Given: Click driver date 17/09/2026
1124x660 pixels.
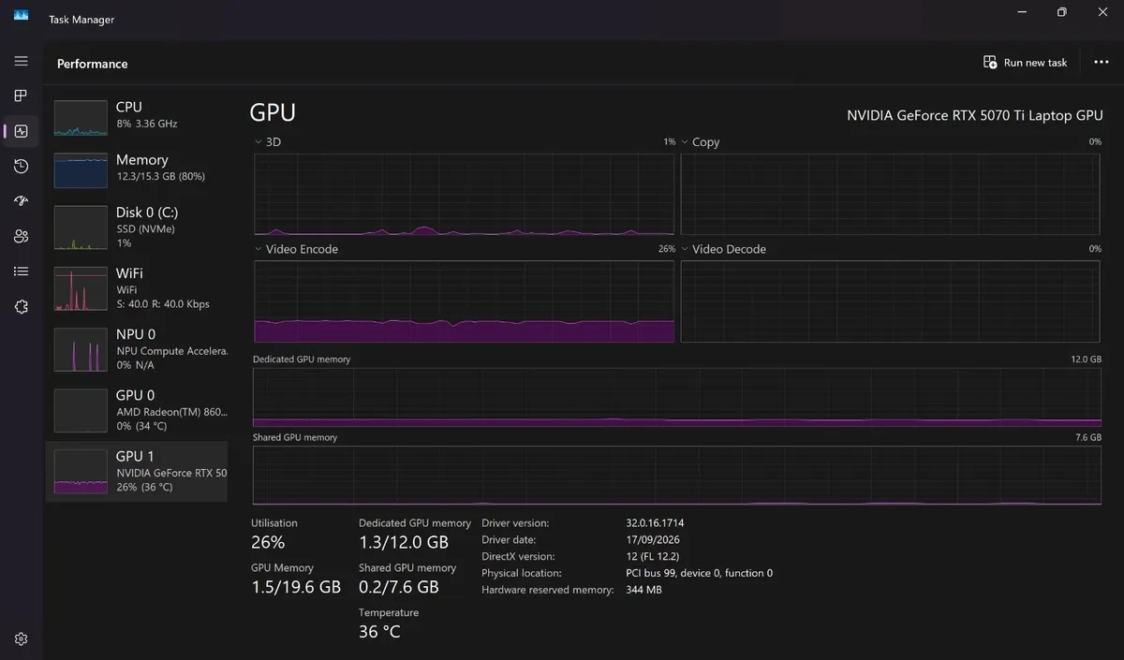Looking at the screenshot, I should tap(655, 539).
